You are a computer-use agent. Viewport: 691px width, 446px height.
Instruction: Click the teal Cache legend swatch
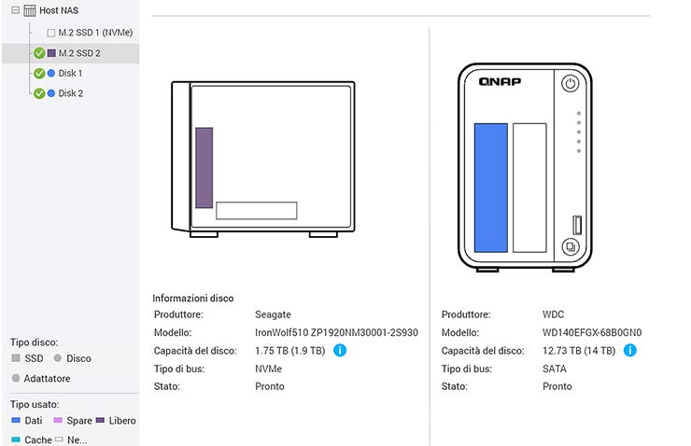[16, 439]
